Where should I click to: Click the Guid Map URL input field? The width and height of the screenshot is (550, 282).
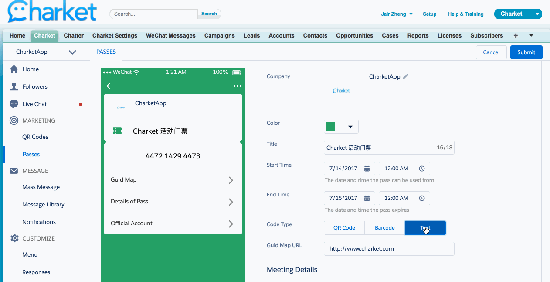(x=389, y=249)
